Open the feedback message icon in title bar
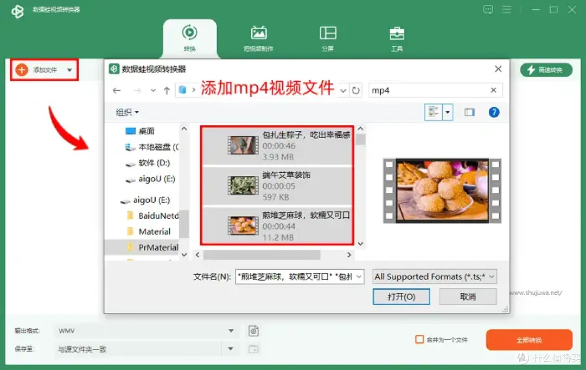The height and width of the screenshot is (370, 586). (488, 9)
